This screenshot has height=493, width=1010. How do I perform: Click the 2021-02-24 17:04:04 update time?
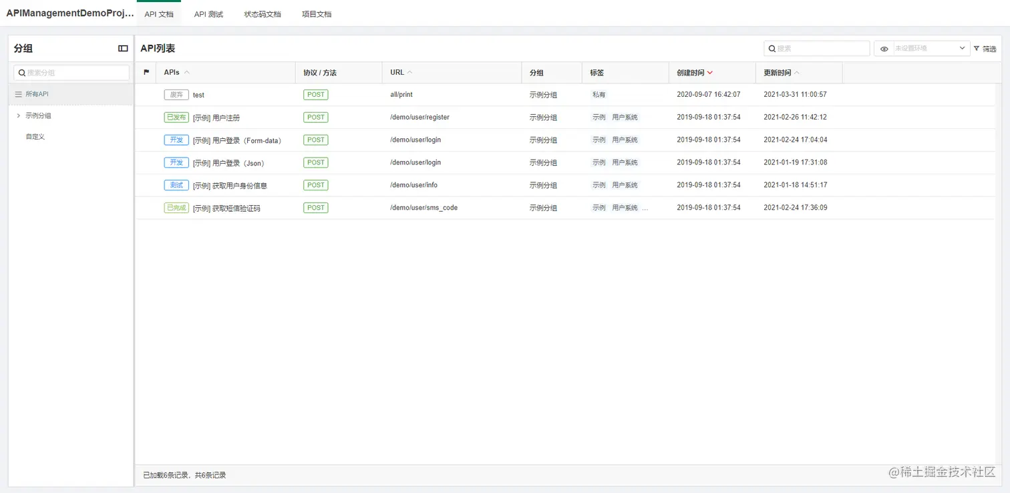pos(796,140)
